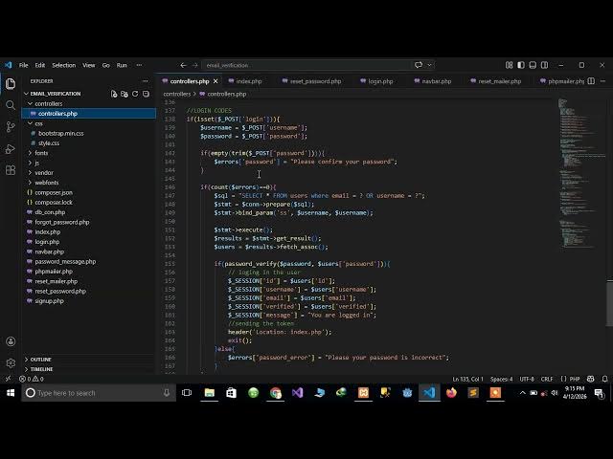The width and height of the screenshot is (613, 459).
Task: Open the View menu
Action: point(89,65)
